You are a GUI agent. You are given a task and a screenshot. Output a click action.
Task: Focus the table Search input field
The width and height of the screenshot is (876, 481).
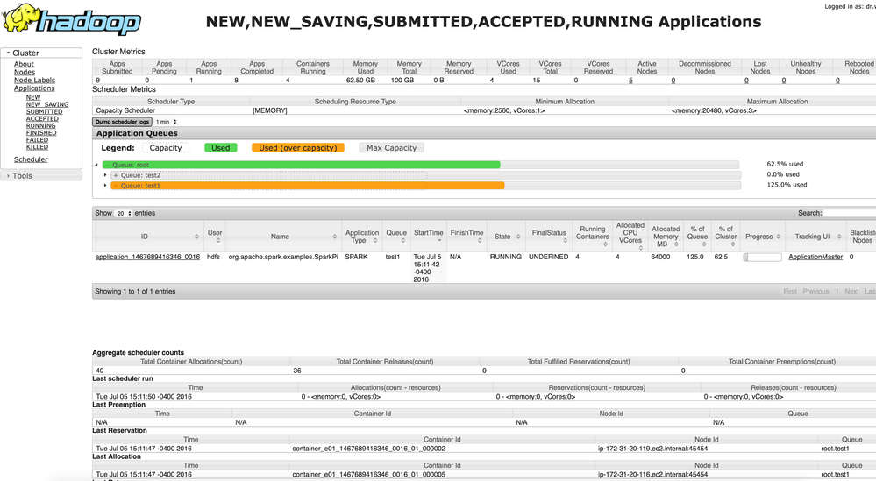849,213
